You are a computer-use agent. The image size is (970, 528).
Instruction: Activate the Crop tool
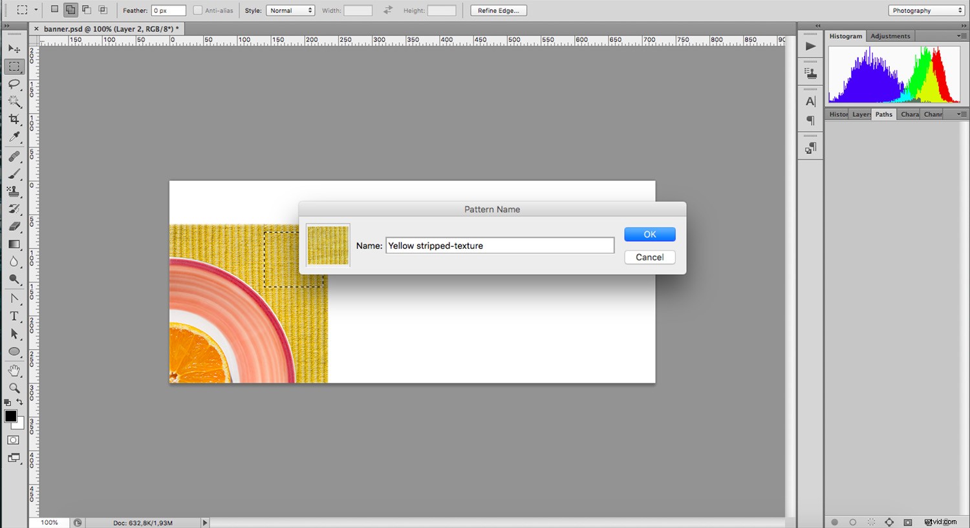[x=14, y=119]
